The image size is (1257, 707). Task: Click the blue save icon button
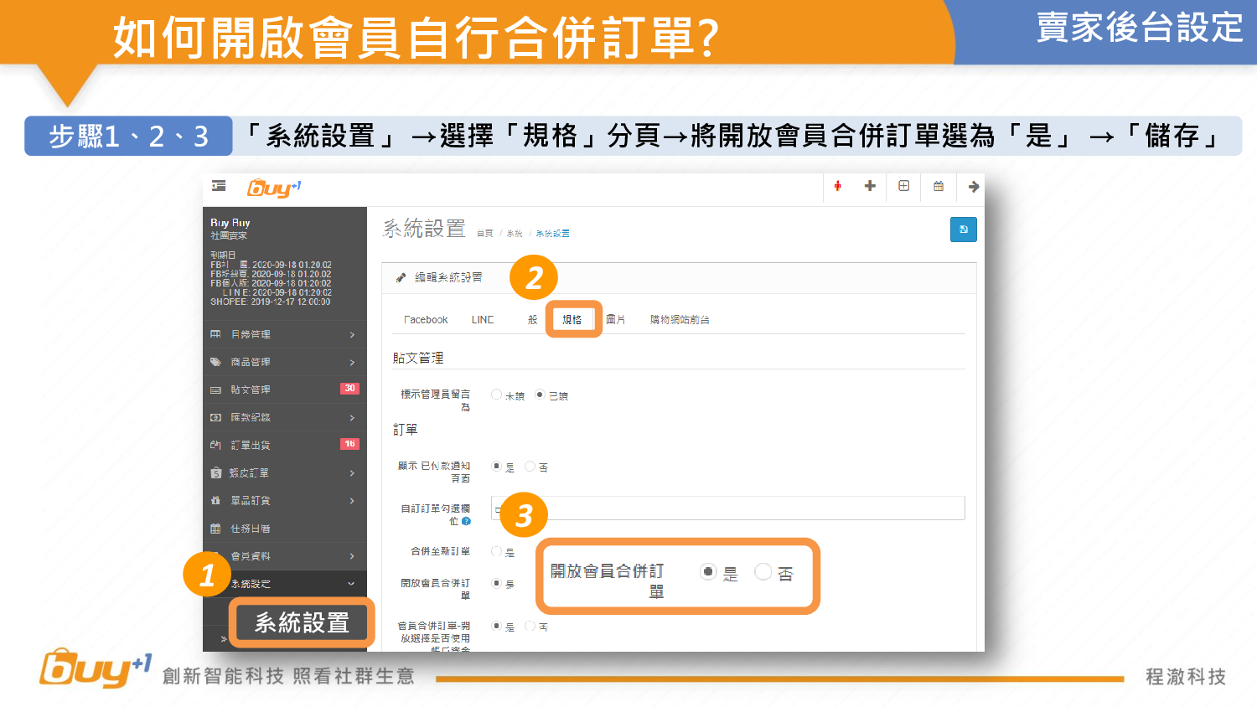tap(963, 230)
